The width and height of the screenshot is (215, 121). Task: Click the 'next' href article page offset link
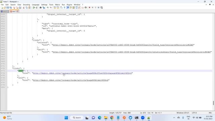pos(82,73)
